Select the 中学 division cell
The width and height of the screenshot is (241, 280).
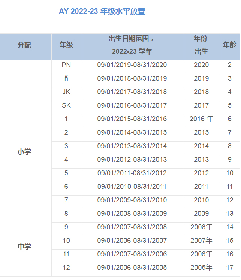pos(24,247)
